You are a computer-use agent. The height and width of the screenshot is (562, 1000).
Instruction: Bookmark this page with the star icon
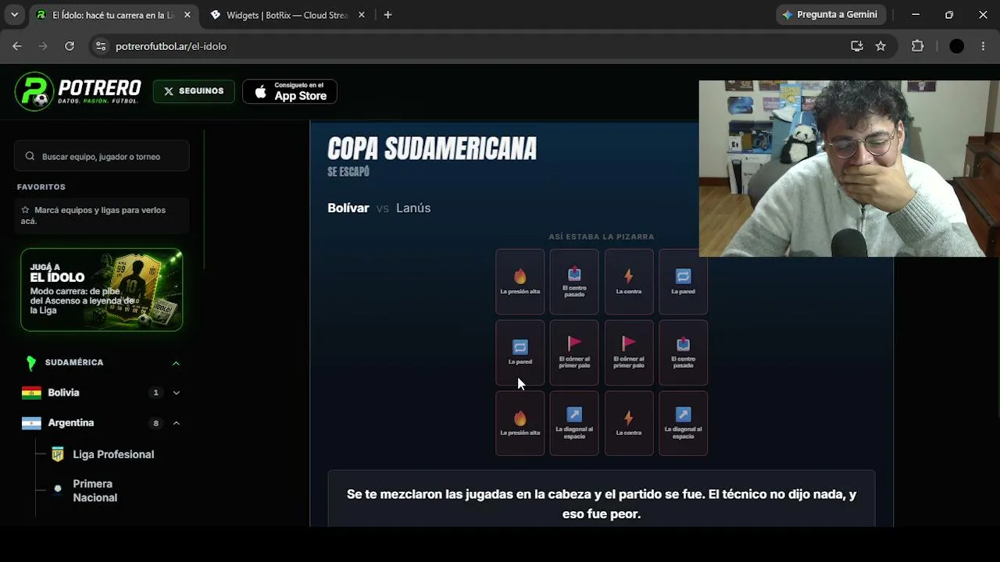tap(880, 46)
